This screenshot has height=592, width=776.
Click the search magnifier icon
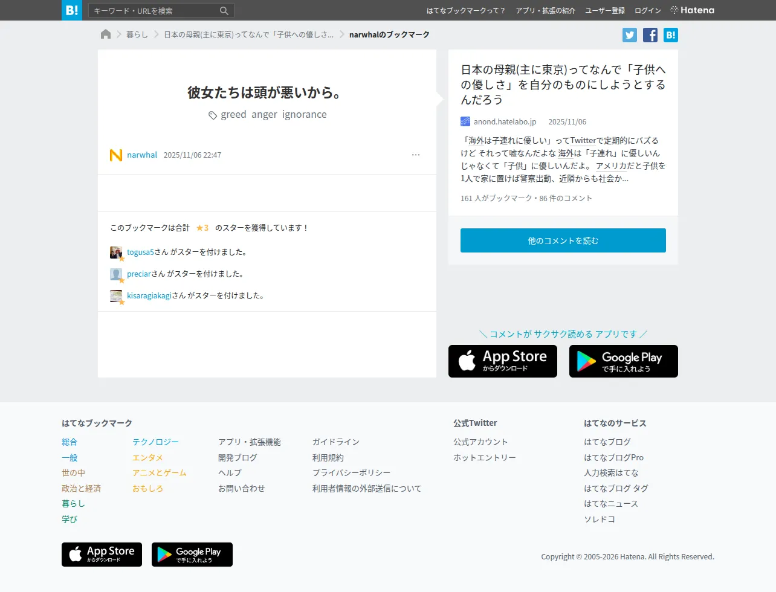tap(224, 11)
